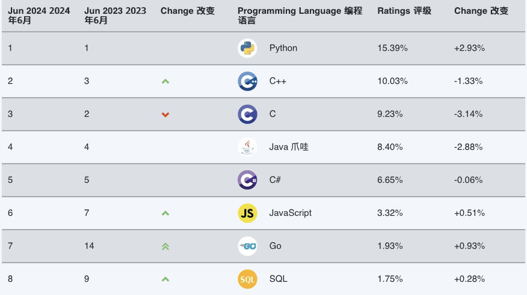
Task: Click the C# logo icon
Action: (x=247, y=180)
